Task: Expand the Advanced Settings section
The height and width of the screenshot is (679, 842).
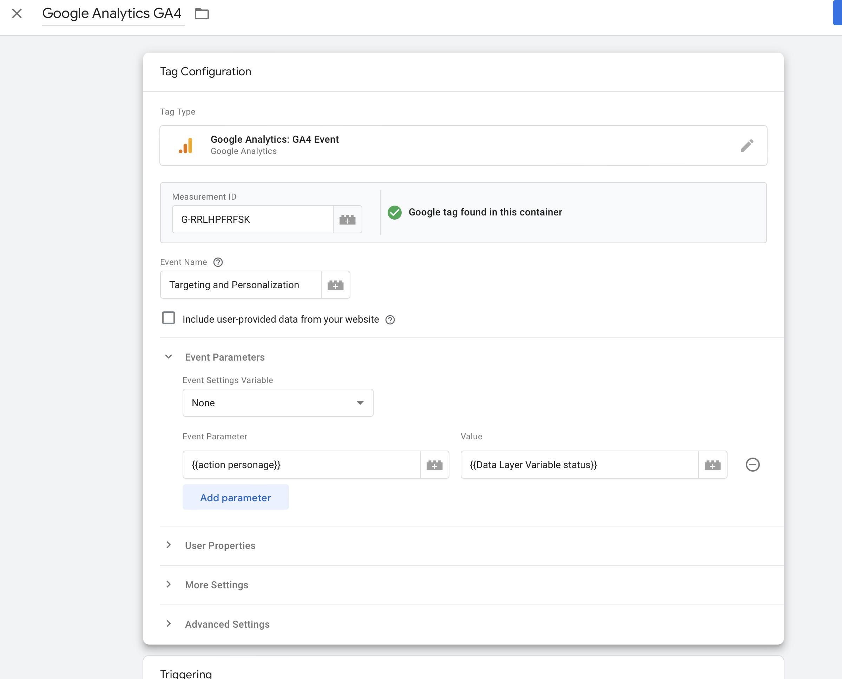Action: pos(169,624)
